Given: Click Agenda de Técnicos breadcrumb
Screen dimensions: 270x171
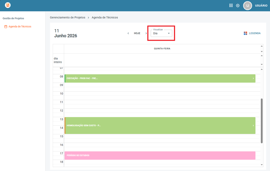Looking at the screenshot, I should 105,17.
